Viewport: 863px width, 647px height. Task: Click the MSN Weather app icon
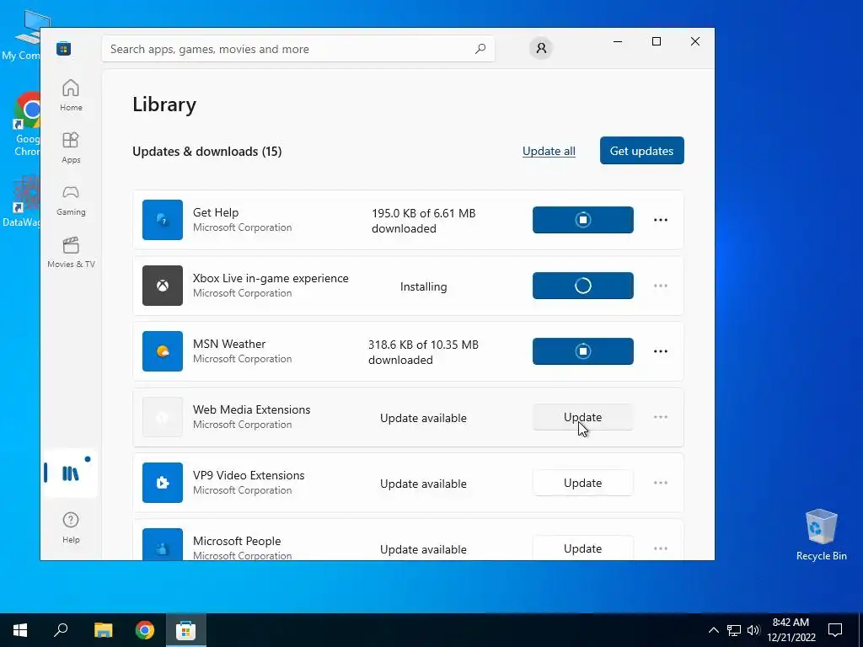(x=163, y=351)
